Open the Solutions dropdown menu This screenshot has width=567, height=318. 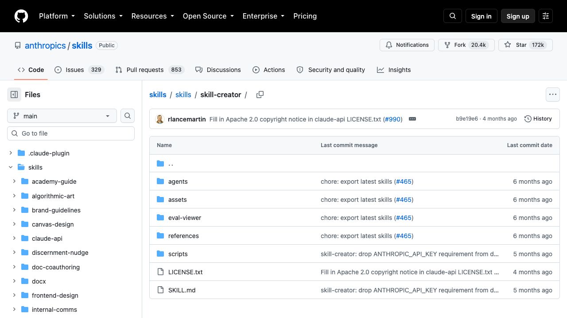(103, 16)
